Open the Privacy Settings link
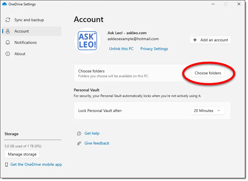Screen dimensions: 248x181 pyautogui.click(x=154, y=49)
